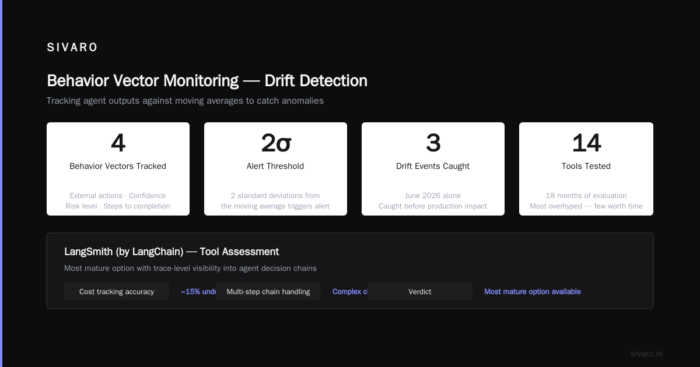Click the Most overhyped few worth time line
700x367 pixels.
point(586,206)
